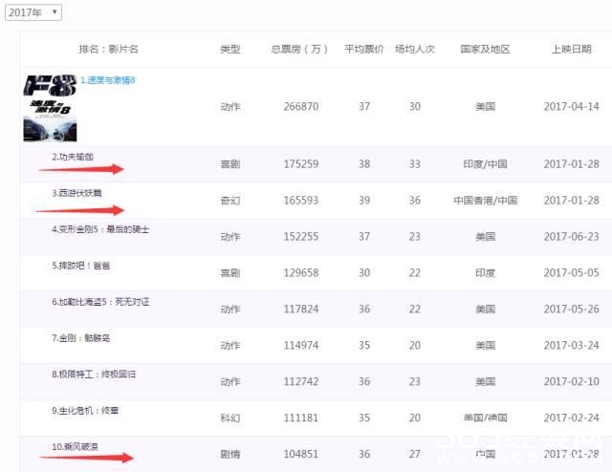Open the 2017年 year dropdown
Image resolution: width=612 pixels, height=472 pixels.
pyautogui.click(x=33, y=12)
